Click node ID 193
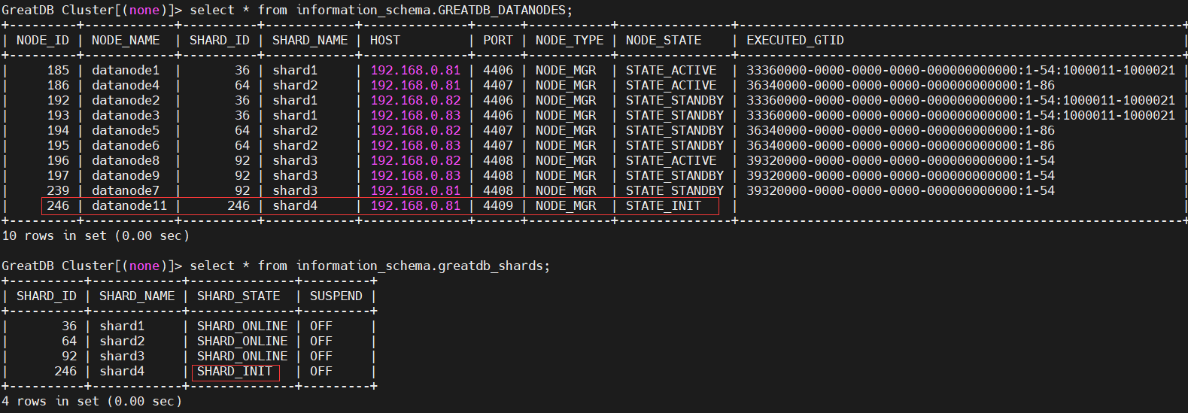The image size is (1188, 413). 58,116
